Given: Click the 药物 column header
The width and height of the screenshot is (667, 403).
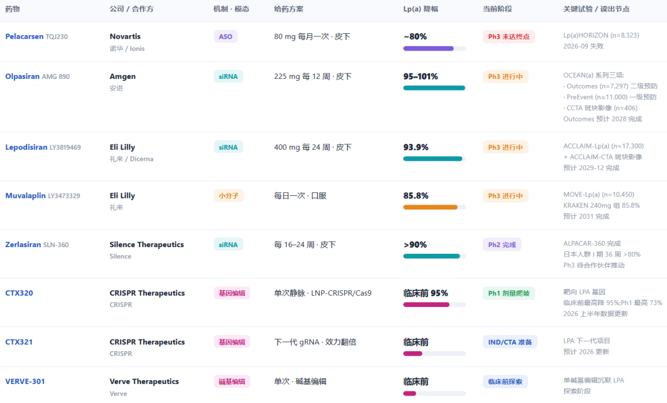Looking at the screenshot, I should pyautogui.click(x=12, y=9).
